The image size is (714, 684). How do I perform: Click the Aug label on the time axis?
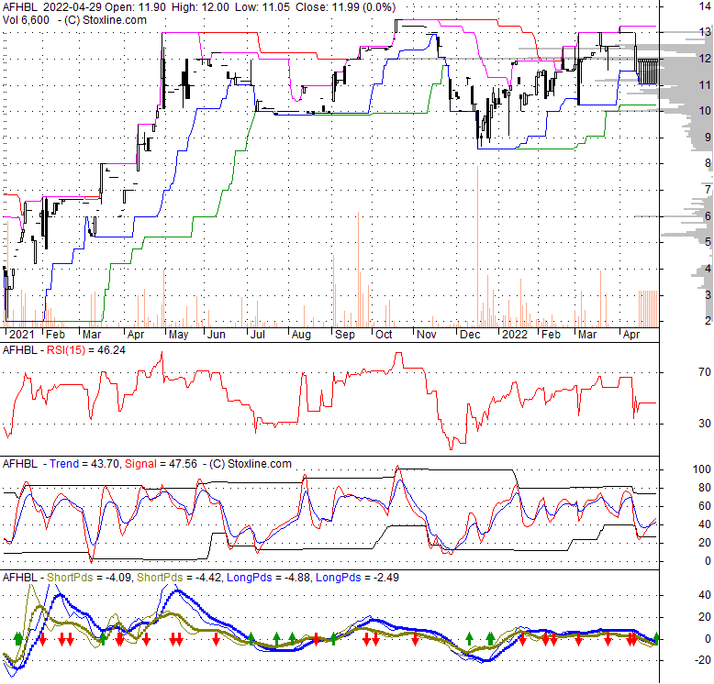click(301, 335)
